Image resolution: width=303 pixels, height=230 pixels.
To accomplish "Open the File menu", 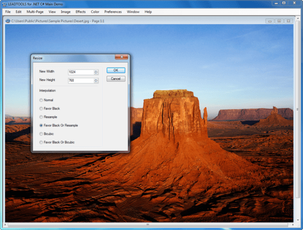I will coord(8,11).
